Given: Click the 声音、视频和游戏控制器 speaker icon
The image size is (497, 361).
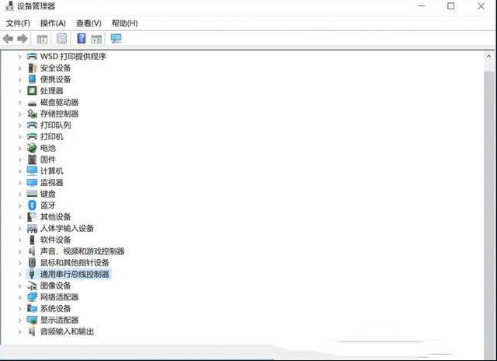Looking at the screenshot, I should coord(32,251).
